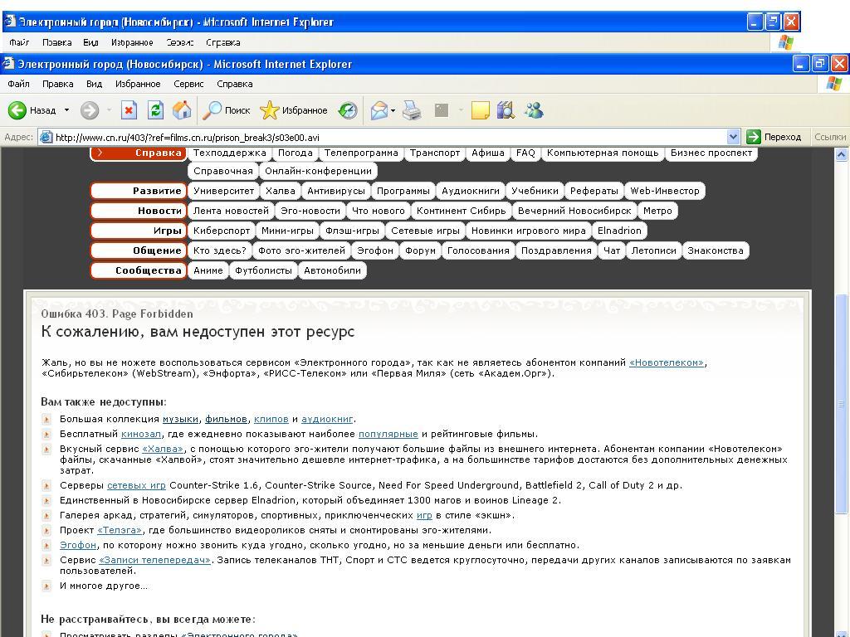Go to the Home page icon

(x=182, y=110)
